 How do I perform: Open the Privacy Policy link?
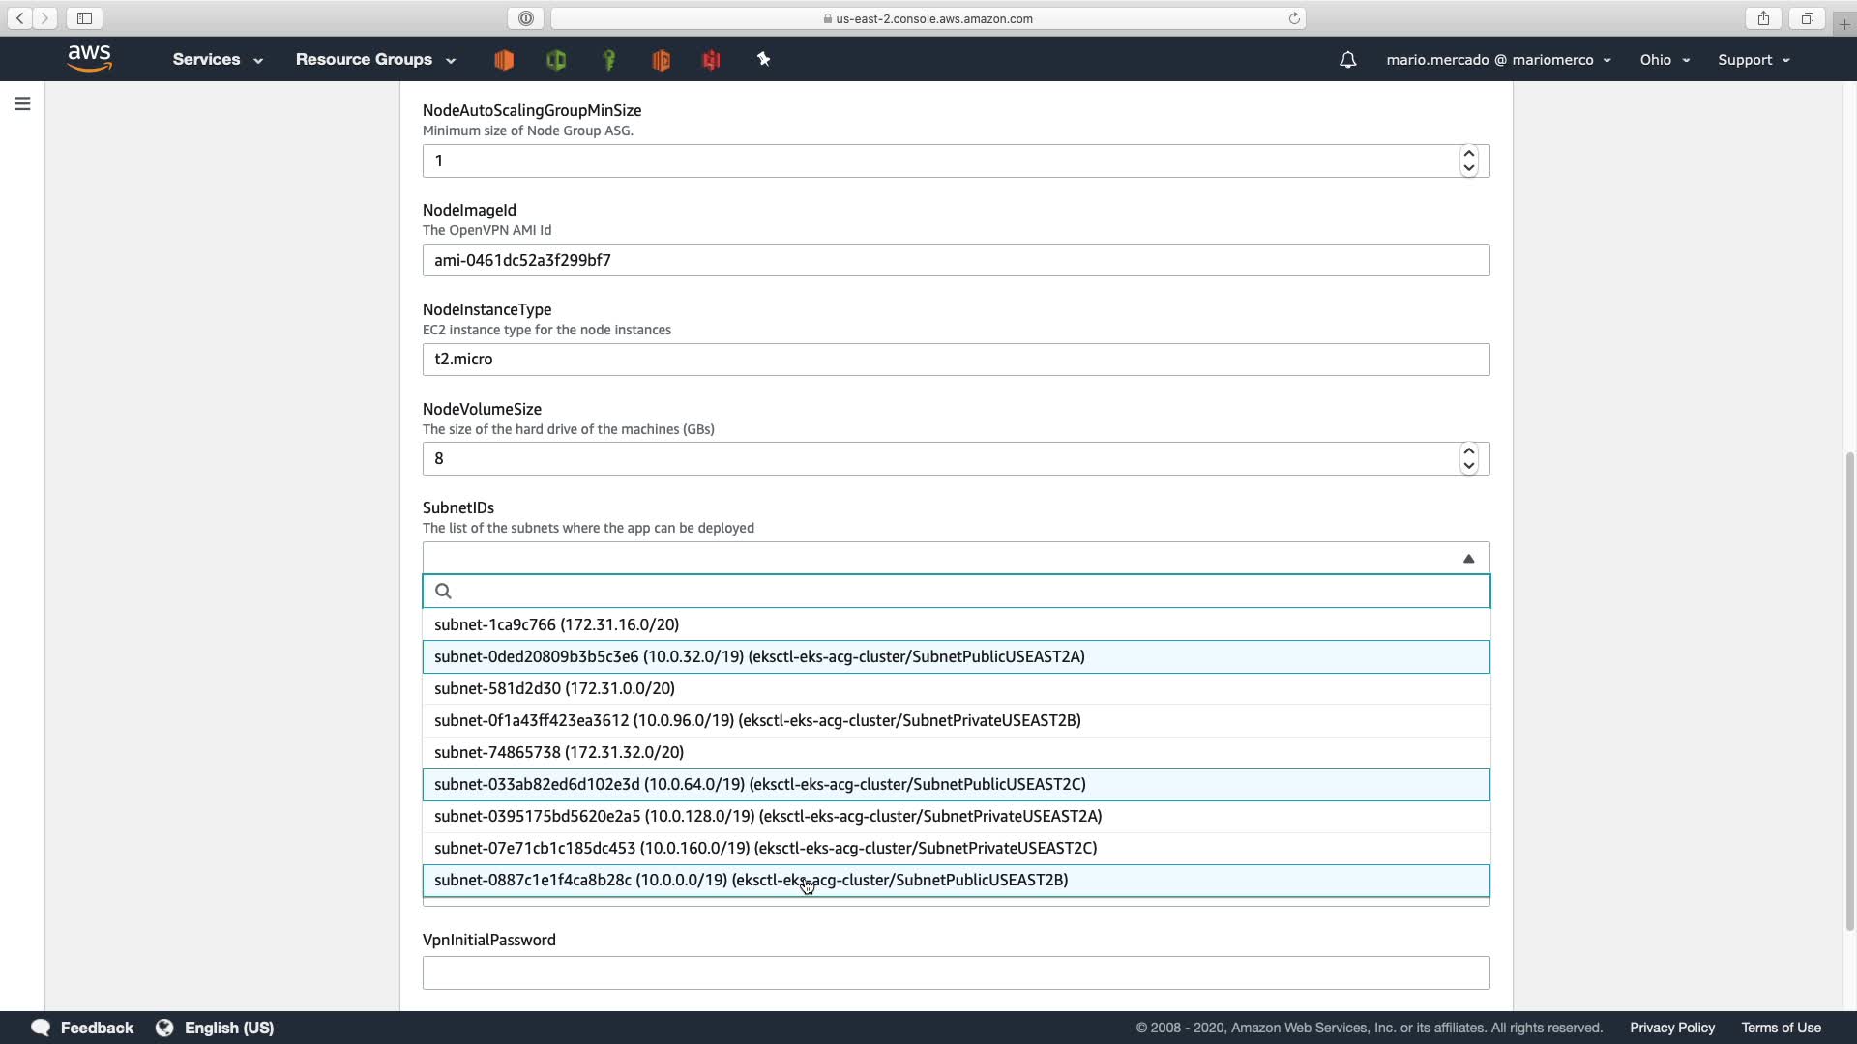click(1671, 1028)
